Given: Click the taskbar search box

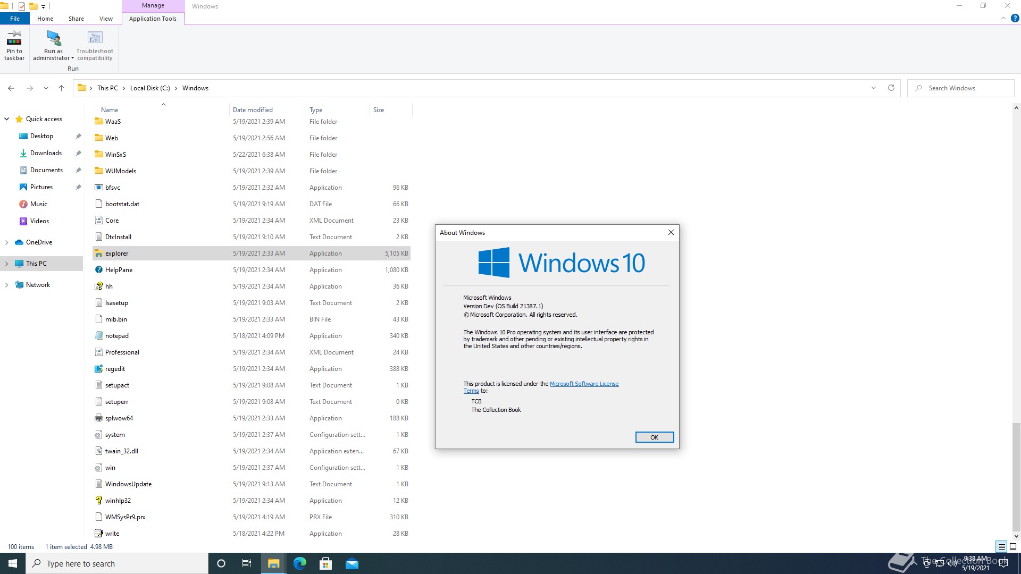Looking at the screenshot, I should [x=117, y=563].
